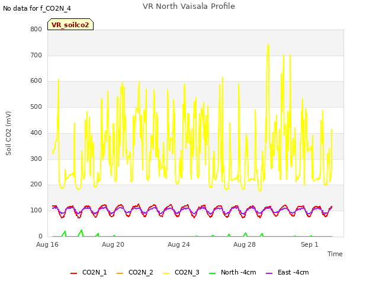Click the purple East -4cm legend swatch
379x284 pixels.
(x=269, y=273)
